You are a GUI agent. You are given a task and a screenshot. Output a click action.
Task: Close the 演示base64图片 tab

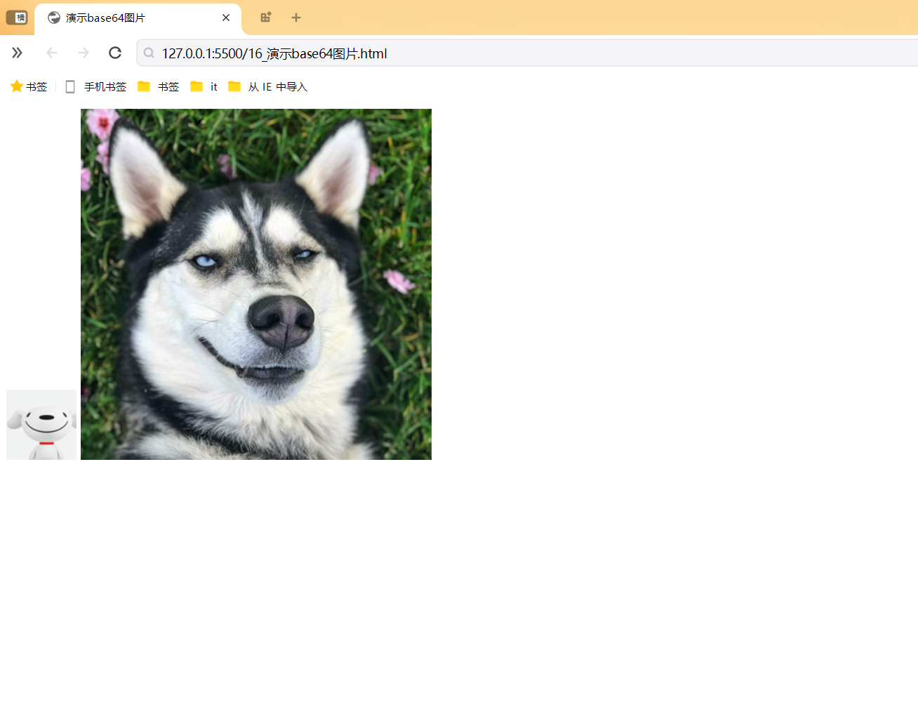(x=226, y=18)
